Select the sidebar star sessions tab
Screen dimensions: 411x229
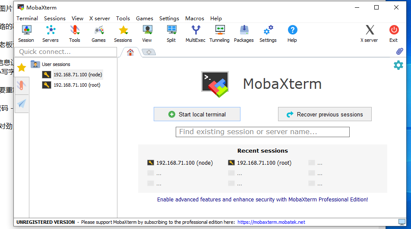click(22, 68)
